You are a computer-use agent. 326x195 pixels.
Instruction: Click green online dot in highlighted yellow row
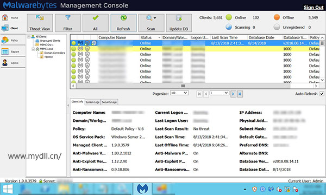73,49
